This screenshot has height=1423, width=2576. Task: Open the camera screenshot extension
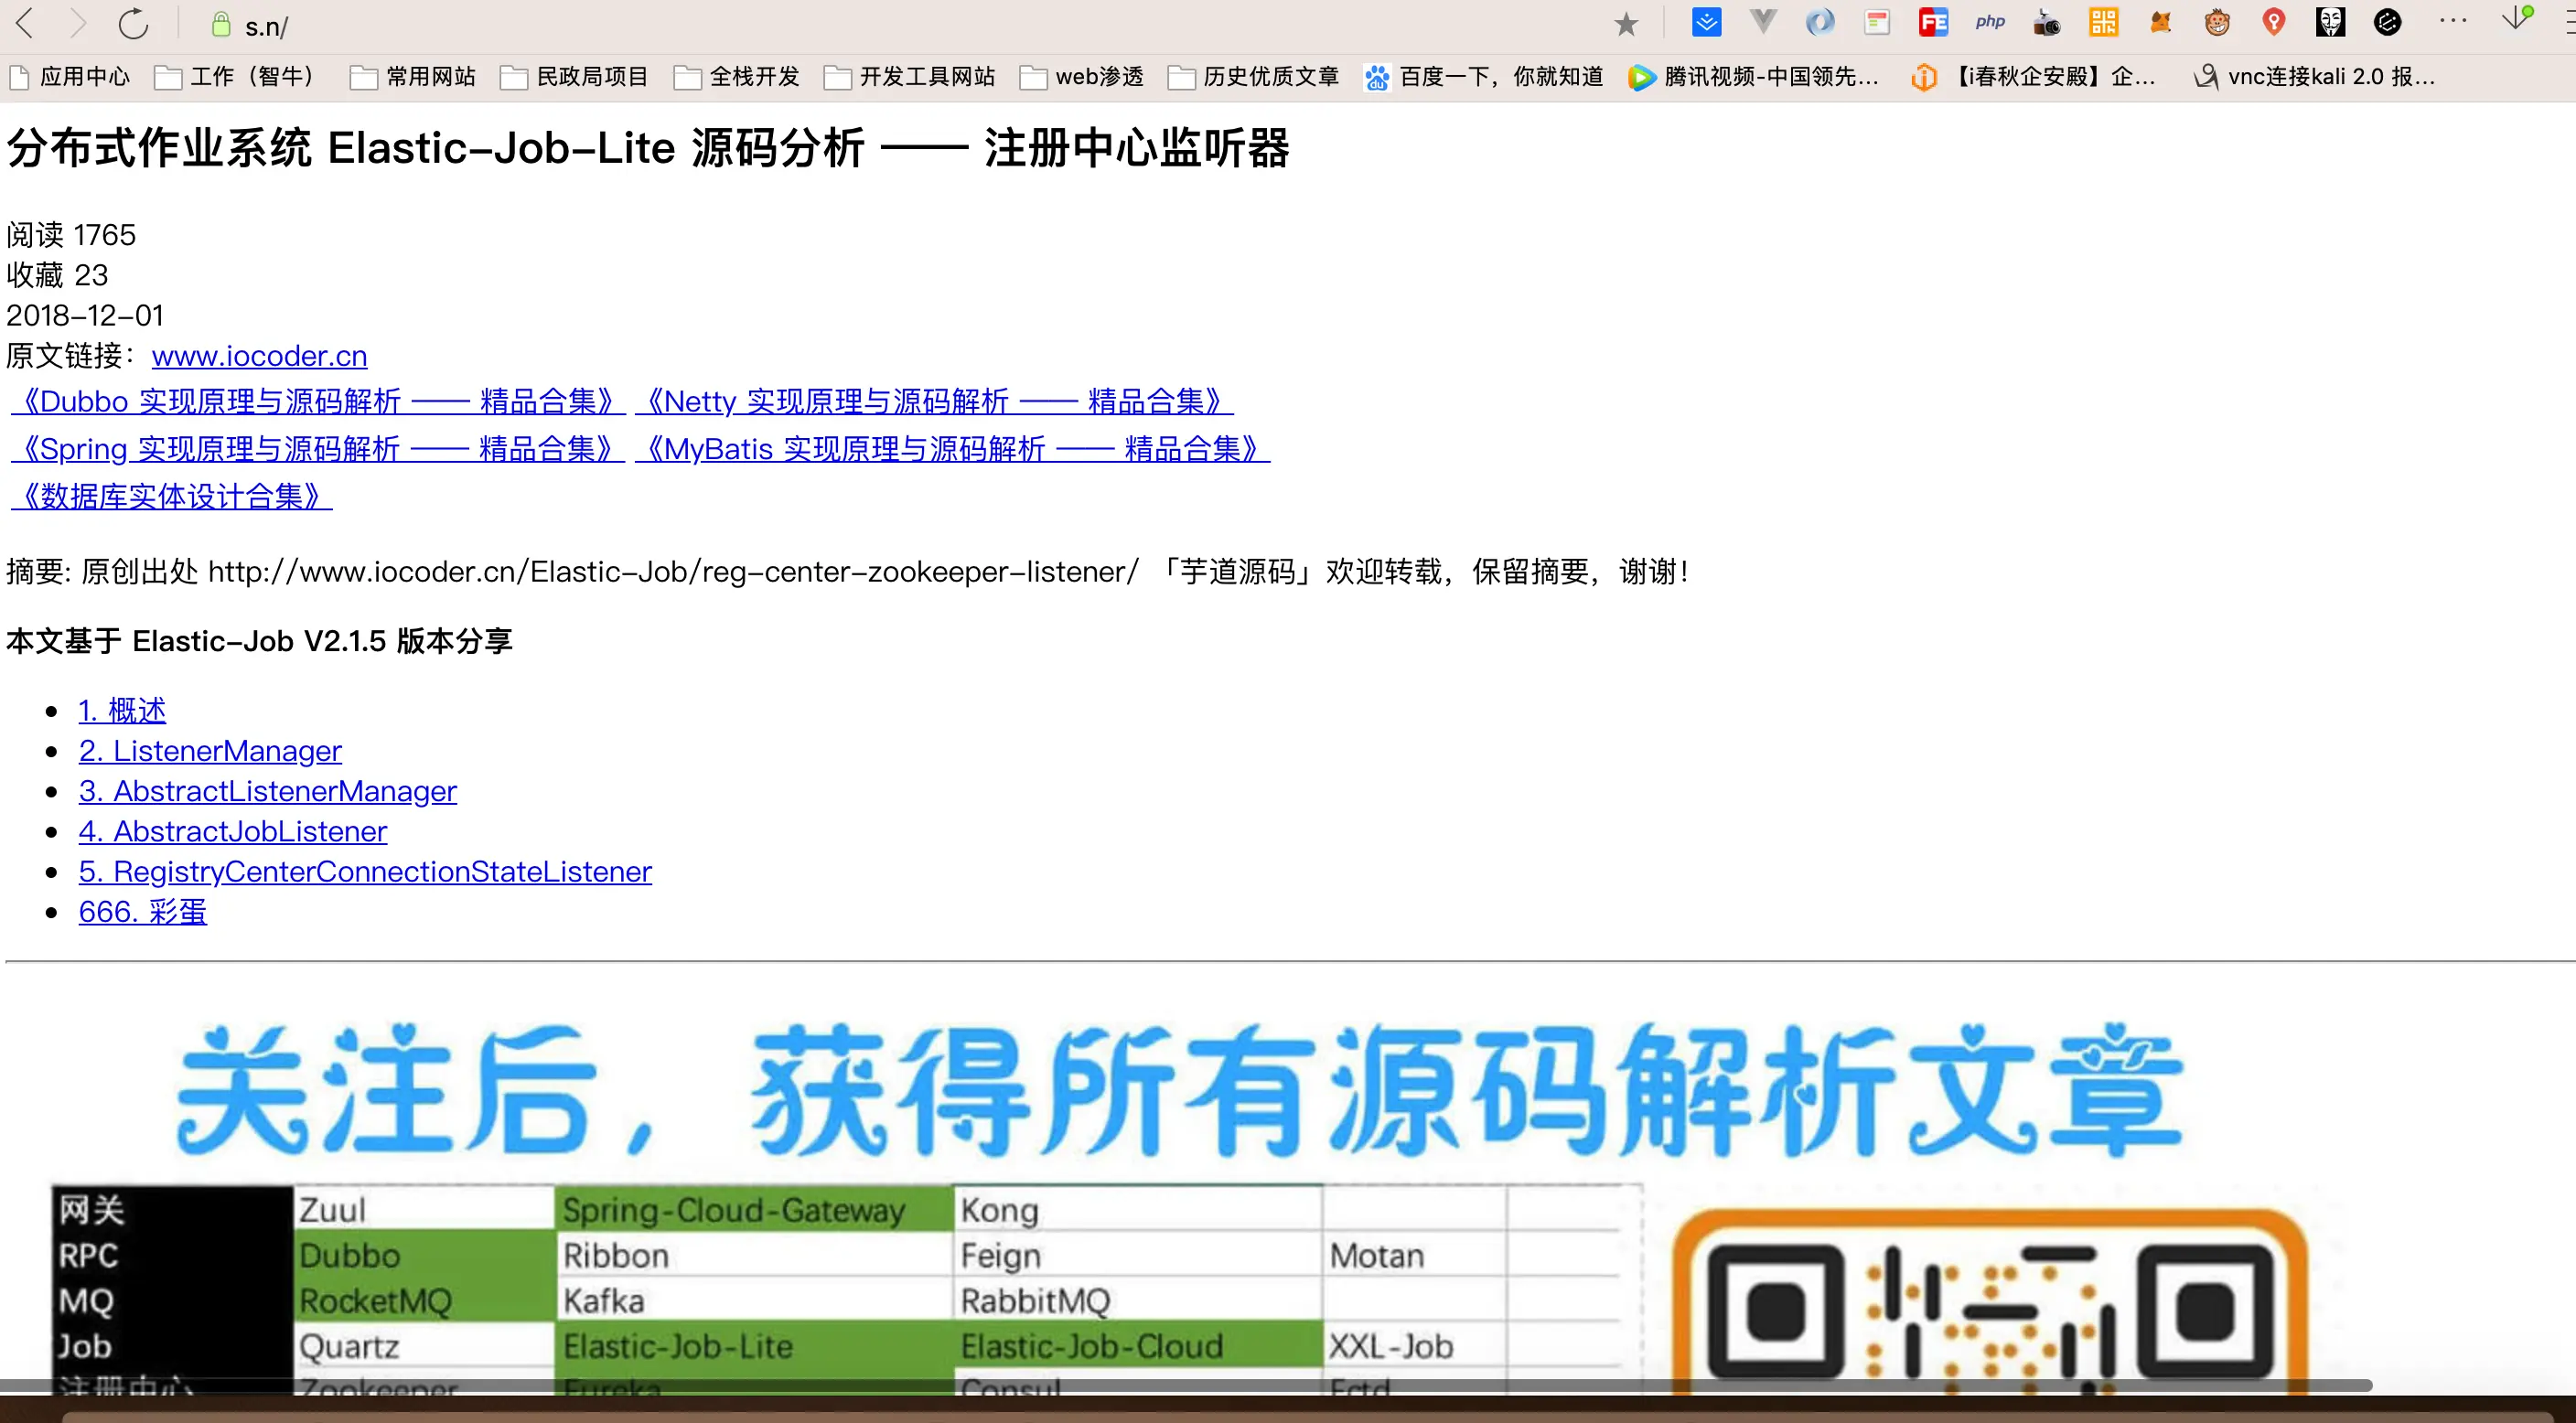pos(2047,22)
